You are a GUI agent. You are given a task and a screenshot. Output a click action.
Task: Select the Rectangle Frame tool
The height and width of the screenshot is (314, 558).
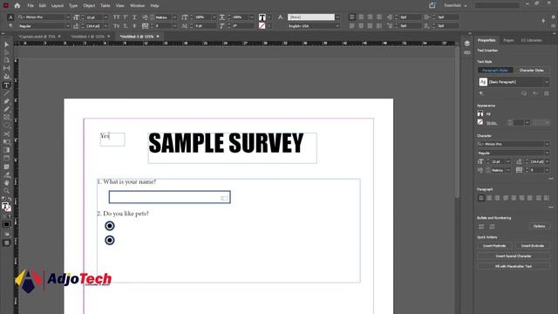point(6,118)
